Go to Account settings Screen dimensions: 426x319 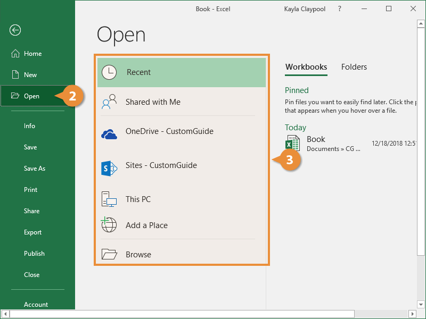coord(36,304)
